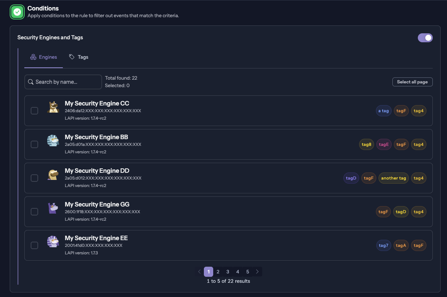Check the My Security Engine GG checkbox

[x=34, y=211]
